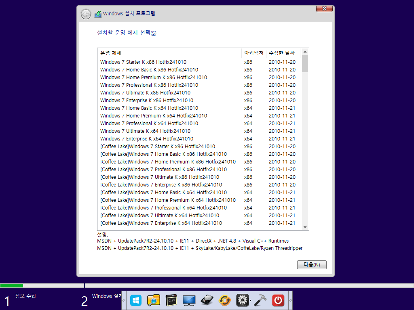The height and width of the screenshot is (310, 414).
Task: Click the blue monitor dock icon
Action: (x=189, y=300)
